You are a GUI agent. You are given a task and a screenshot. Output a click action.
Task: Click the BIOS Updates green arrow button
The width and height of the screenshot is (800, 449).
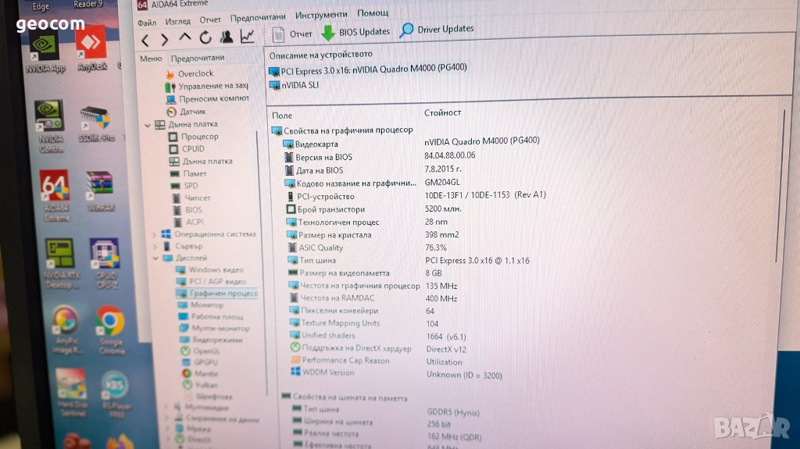(x=355, y=33)
